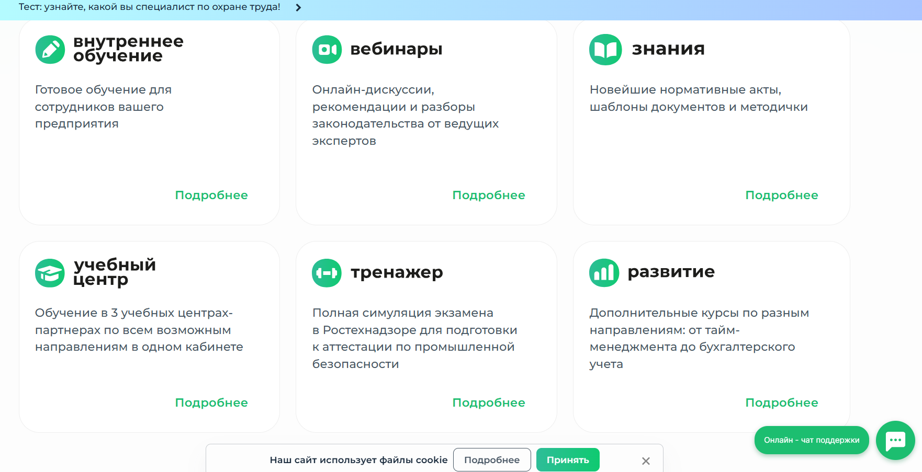This screenshot has height=472, width=922.
Task: Click the bar chart icon of развитие
Action: tap(604, 273)
